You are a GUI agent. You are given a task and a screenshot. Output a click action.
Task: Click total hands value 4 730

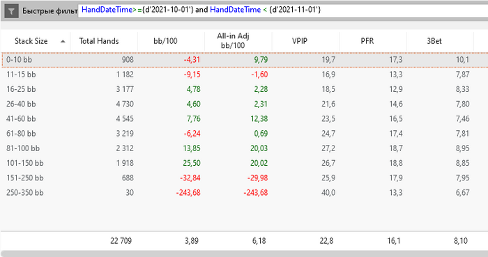(125, 104)
